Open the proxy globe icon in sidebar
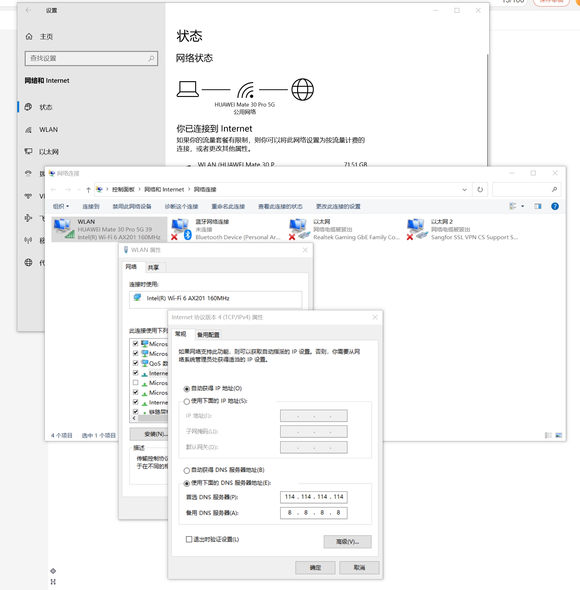Viewport: 580px width, 590px height. [28, 263]
